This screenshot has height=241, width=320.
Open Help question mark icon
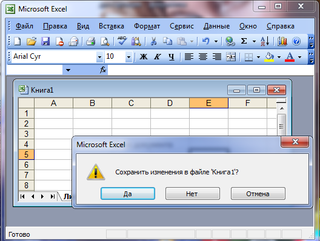point(296,41)
